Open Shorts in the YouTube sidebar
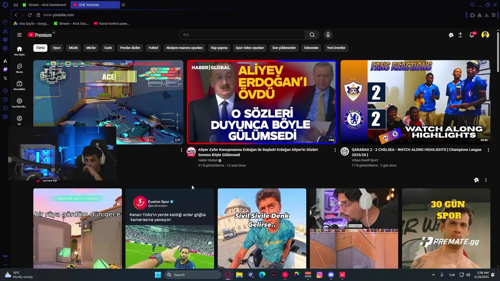The image size is (500, 281). [x=19, y=68]
